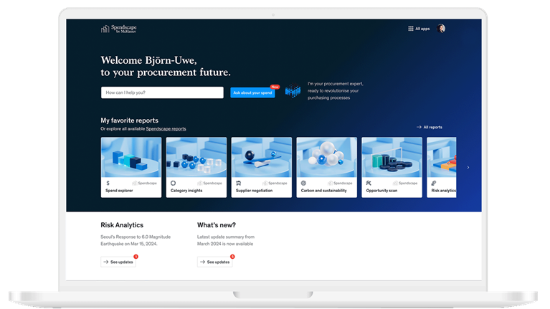Image resolution: width=550 pixels, height=309 pixels.
Task: Click the Opportunity scan card icon
Action: (x=369, y=183)
